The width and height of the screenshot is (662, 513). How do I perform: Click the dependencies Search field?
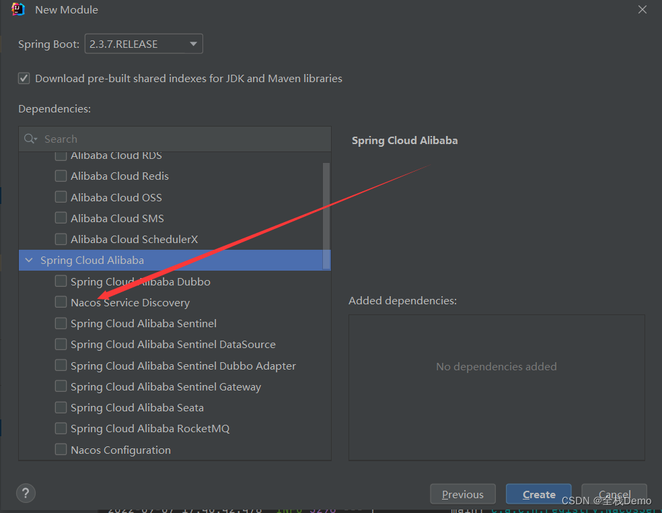click(175, 139)
